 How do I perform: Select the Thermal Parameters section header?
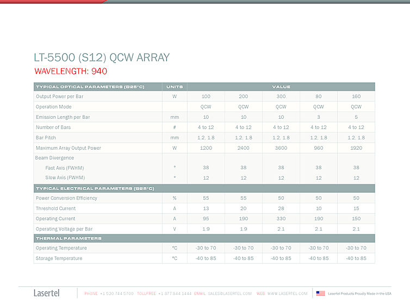click(69, 238)
